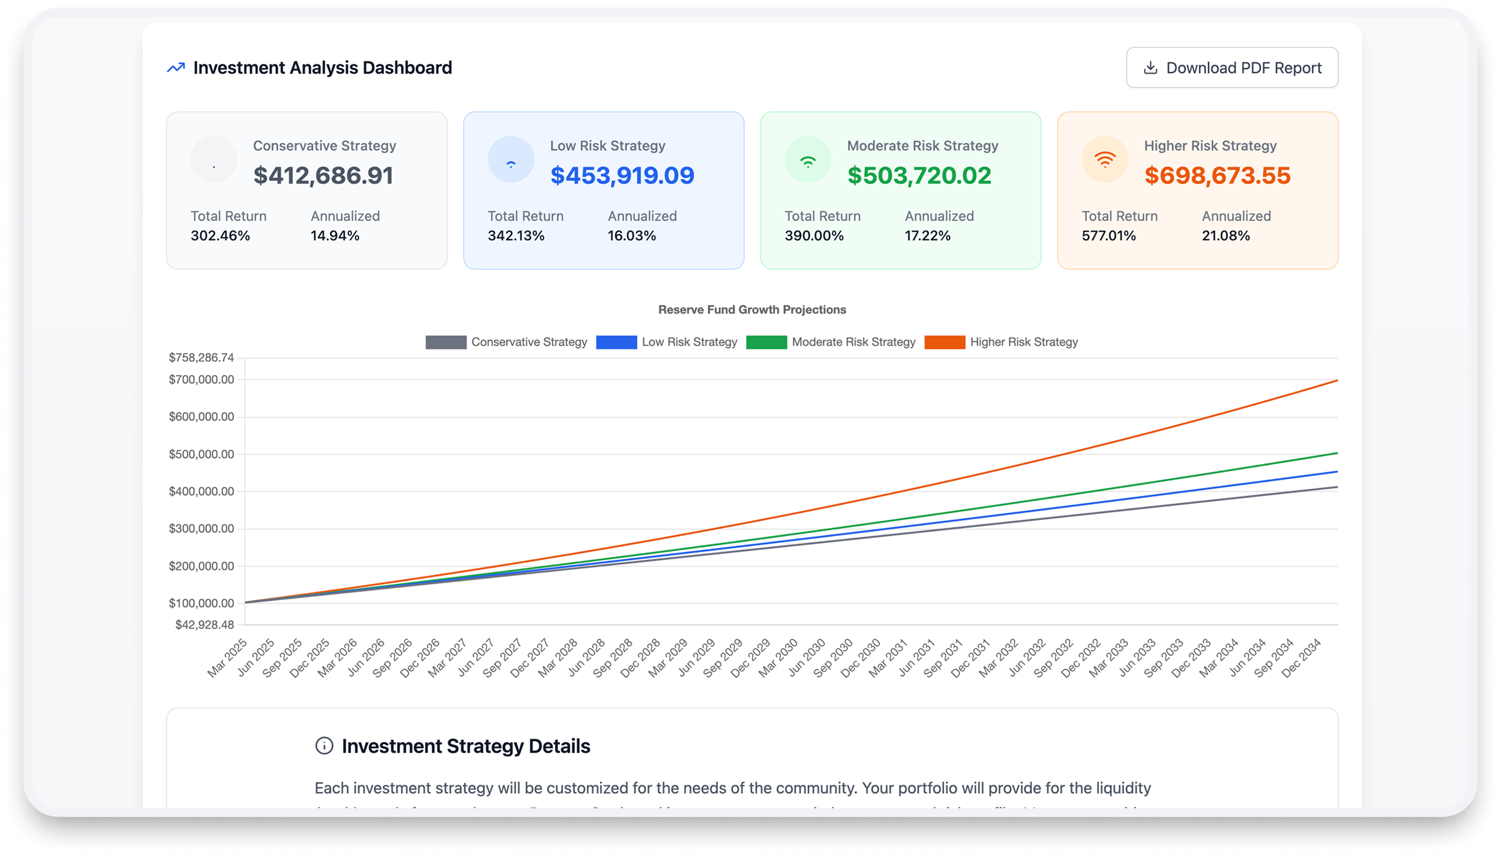Click the Download PDF Report button

(x=1232, y=67)
